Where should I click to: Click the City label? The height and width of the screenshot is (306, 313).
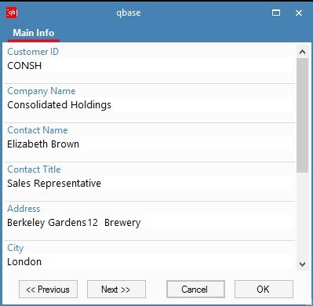coord(16,248)
